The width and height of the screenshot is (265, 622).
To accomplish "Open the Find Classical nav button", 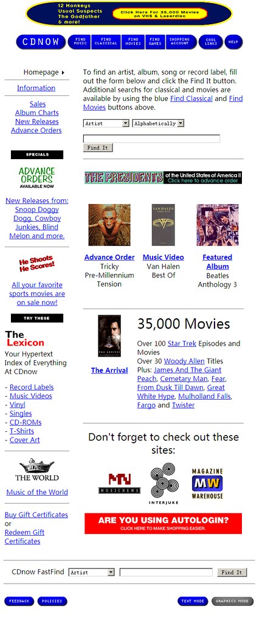I will (106, 42).
